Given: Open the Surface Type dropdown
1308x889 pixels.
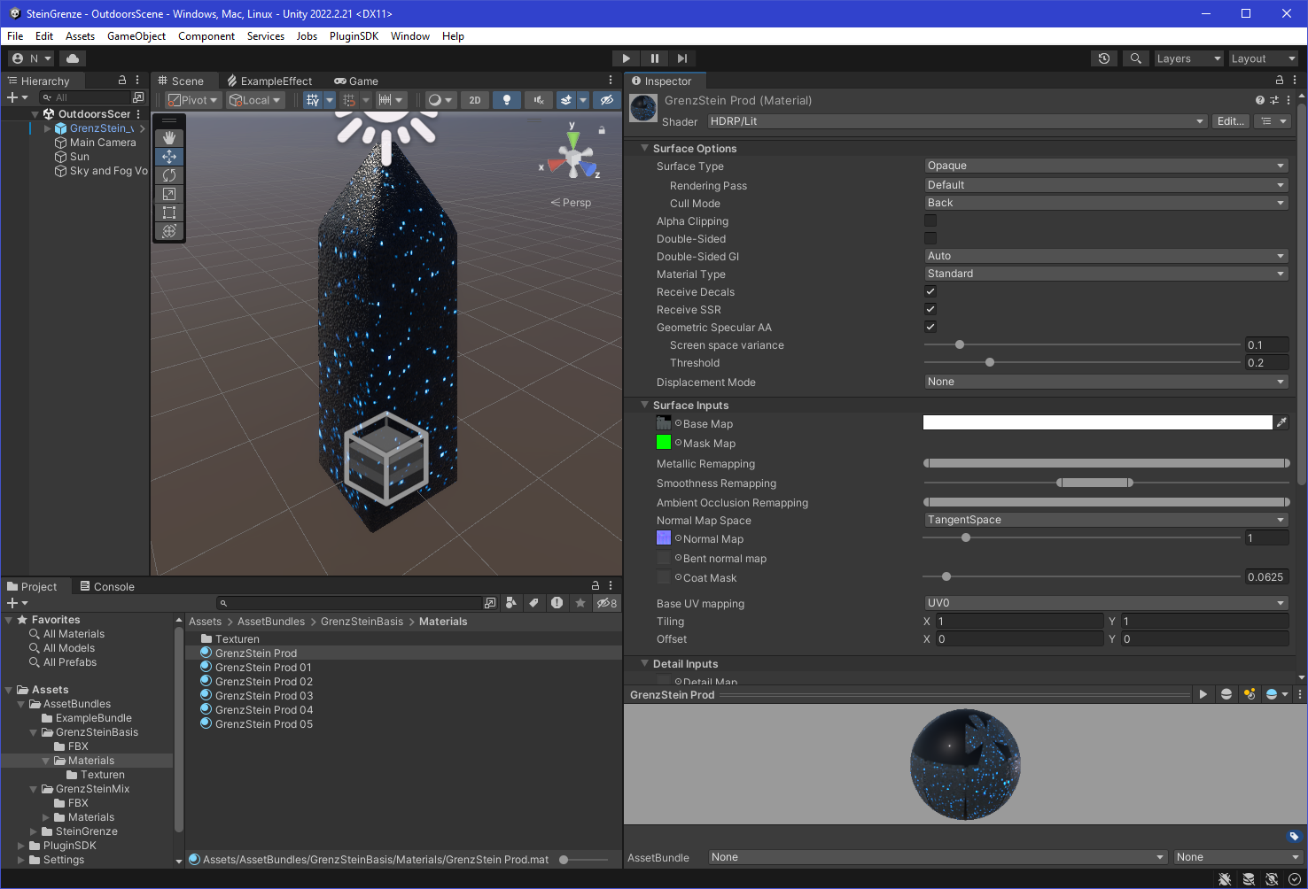Looking at the screenshot, I should pos(1105,166).
